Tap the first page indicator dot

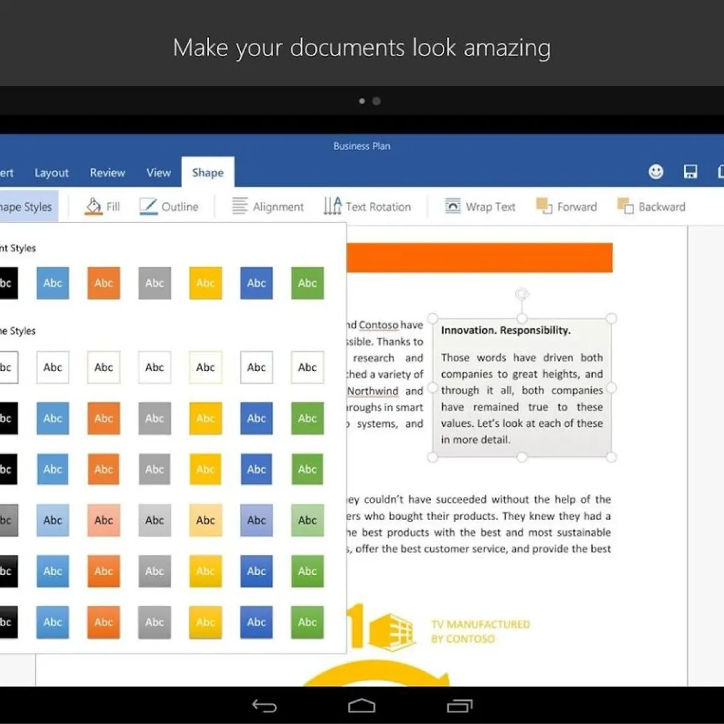(x=362, y=101)
